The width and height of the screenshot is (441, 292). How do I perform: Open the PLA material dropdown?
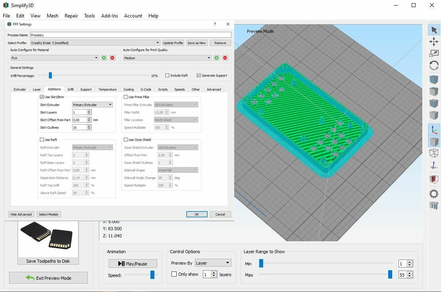click(54, 58)
